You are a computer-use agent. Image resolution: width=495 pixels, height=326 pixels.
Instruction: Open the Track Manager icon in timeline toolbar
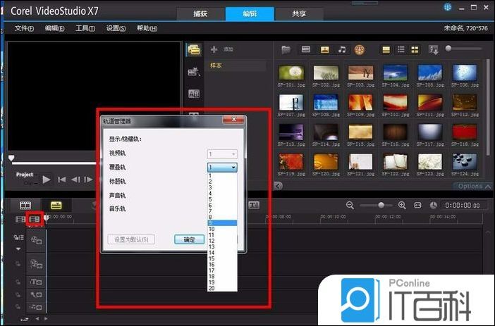[33, 220]
